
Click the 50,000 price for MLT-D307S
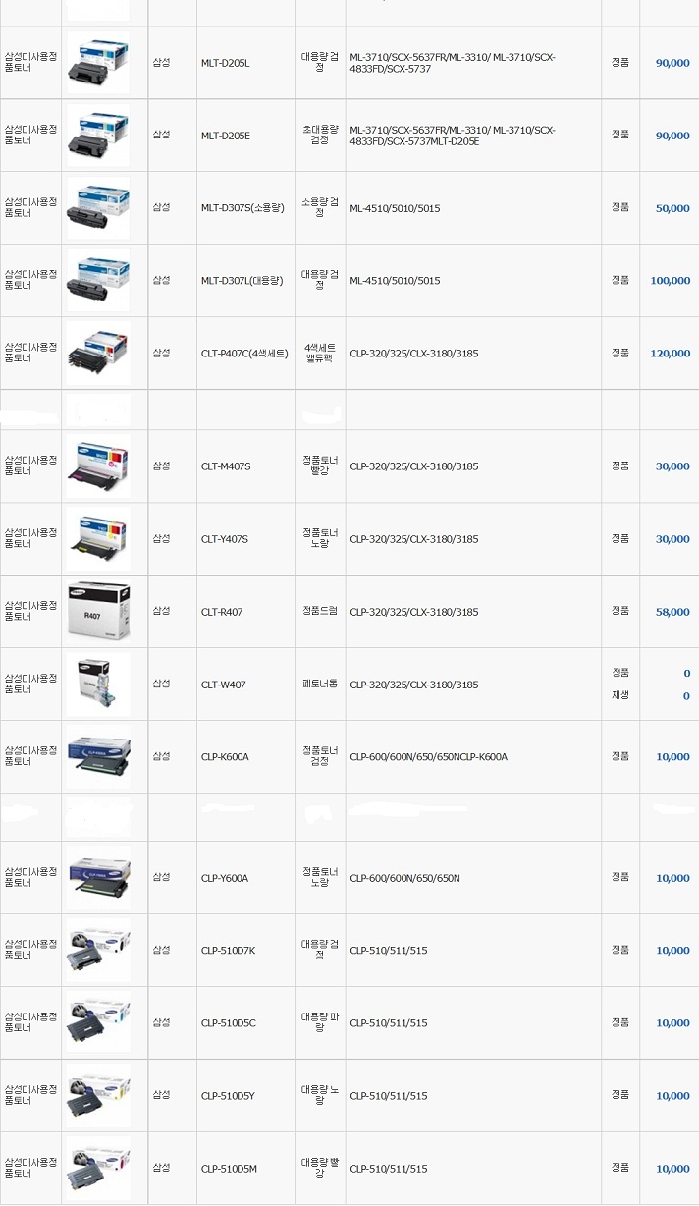[x=672, y=208]
